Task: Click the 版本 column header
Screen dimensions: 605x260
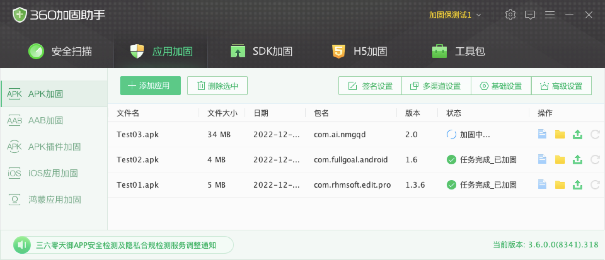Action: coord(412,113)
